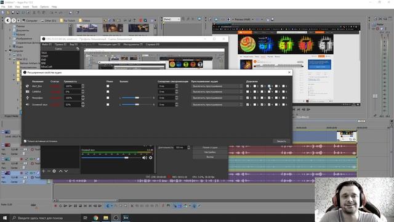Image resolution: width=394 pixels, height=222 pixels.
Task: Click the camera icon of the CAMERA source
Action: (27, 92)
